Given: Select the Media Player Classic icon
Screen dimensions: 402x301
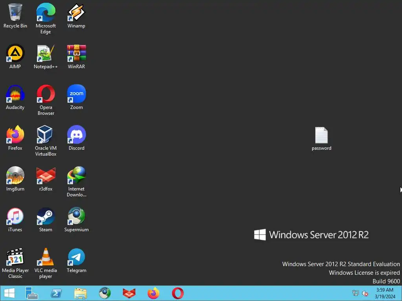Looking at the screenshot, I should coord(15,263).
